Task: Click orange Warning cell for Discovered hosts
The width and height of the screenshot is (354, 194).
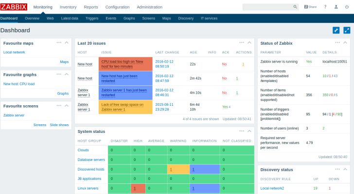Action: (178, 169)
